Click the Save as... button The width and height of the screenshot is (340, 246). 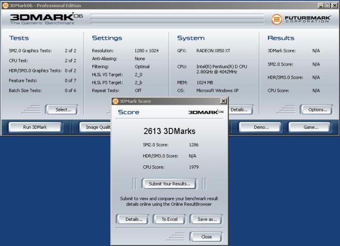(207, 219)
